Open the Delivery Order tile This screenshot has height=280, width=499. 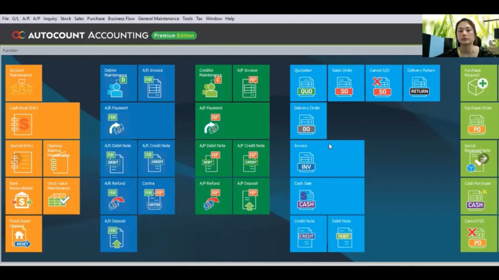pos(308,121)
